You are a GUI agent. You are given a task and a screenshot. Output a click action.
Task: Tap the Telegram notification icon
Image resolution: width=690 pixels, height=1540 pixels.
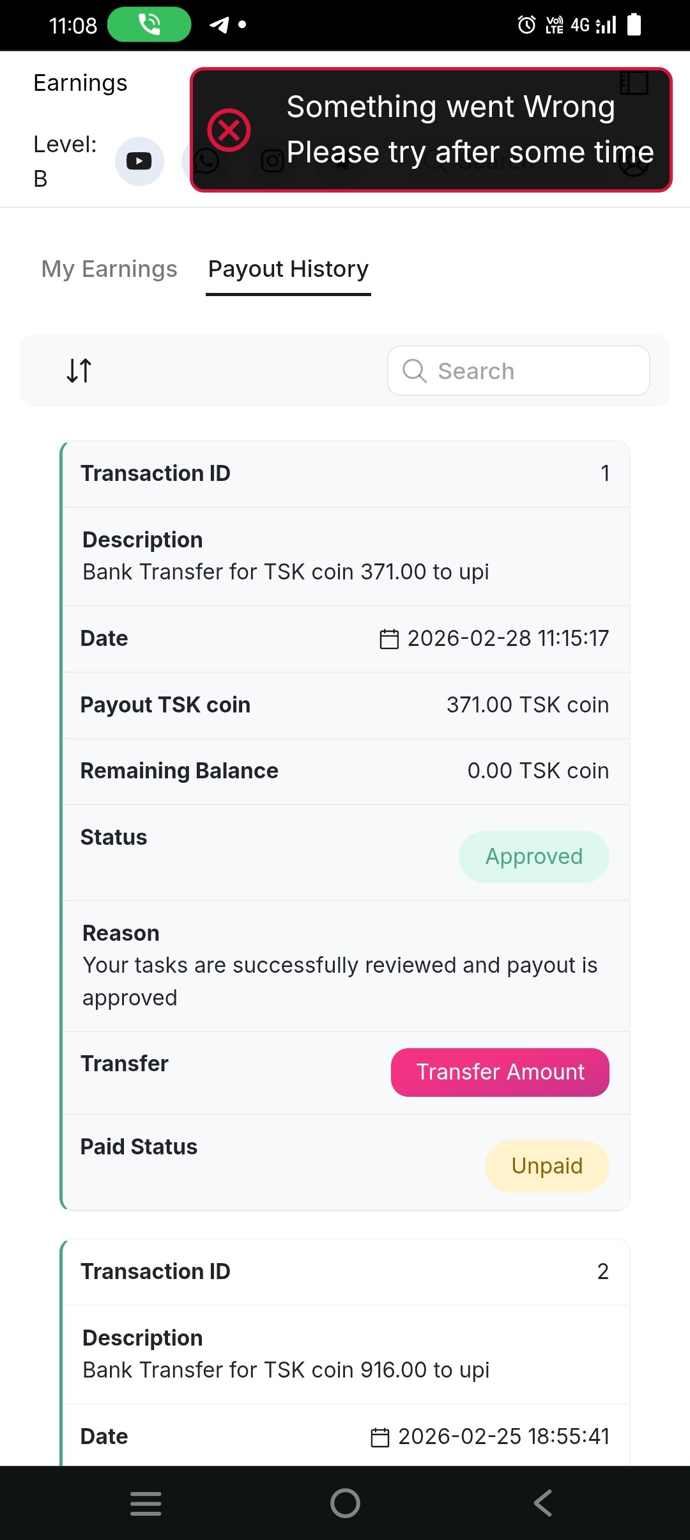point(219,25)
